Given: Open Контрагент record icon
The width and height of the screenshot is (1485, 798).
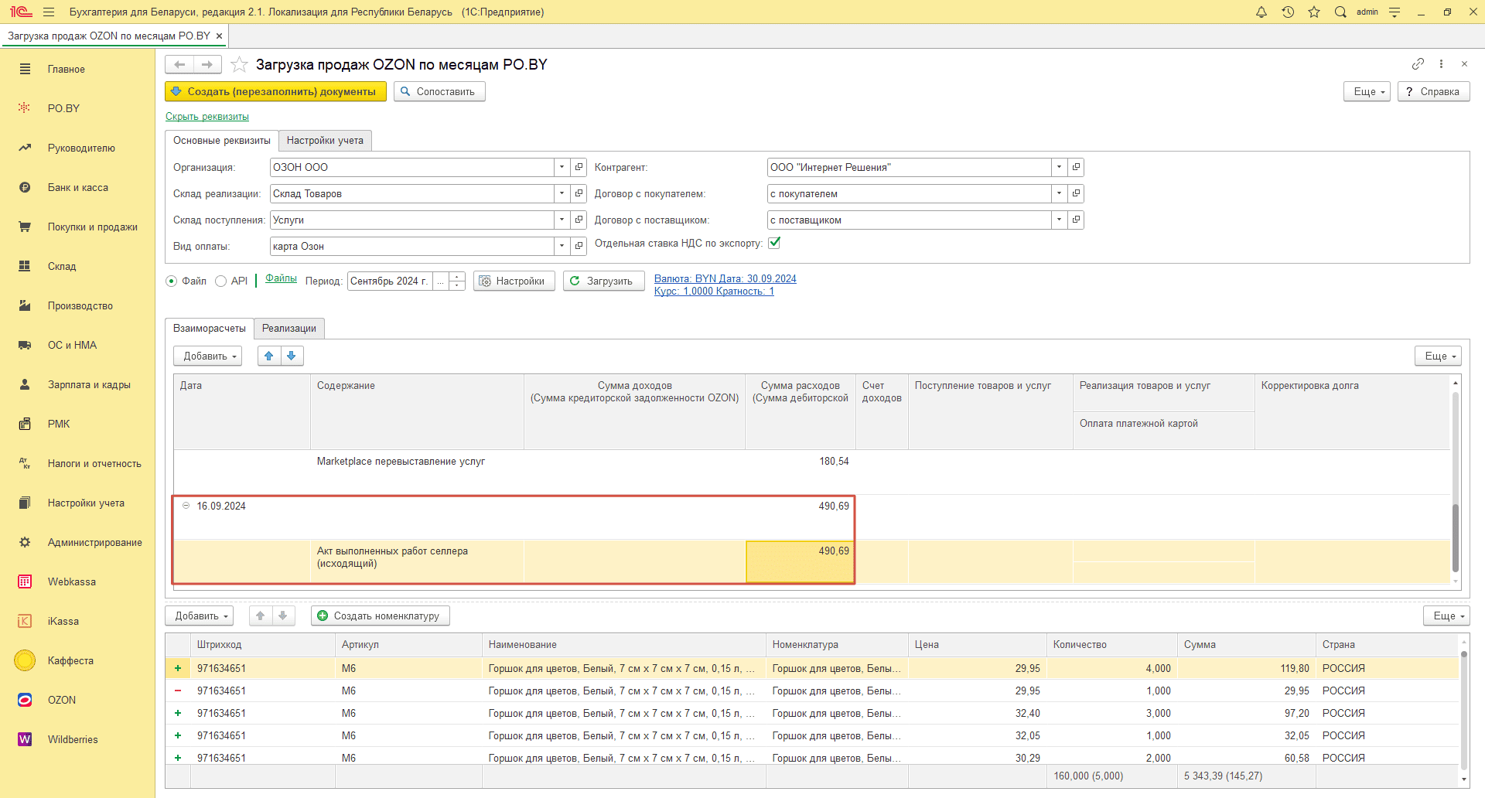Looking at the screenshot, I should coord(1076,167).
